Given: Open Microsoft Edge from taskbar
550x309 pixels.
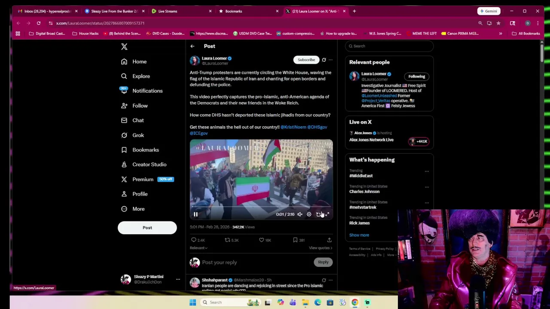Looking at the screenshot, I should [318, 303].
